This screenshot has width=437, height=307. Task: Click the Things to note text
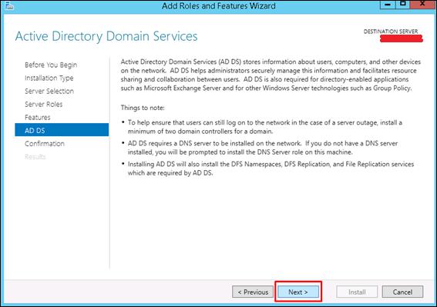[x=143, y=108]
